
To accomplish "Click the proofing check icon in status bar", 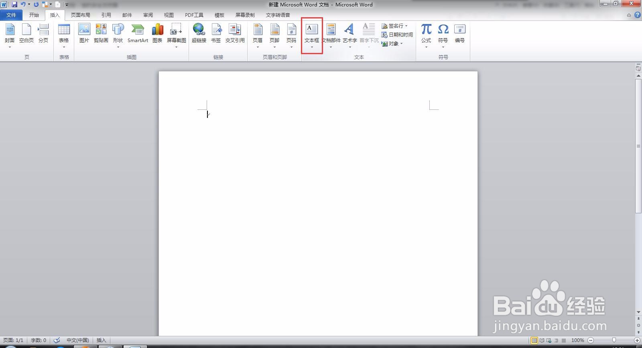I will pyautogui.click(x=57, y=340).
